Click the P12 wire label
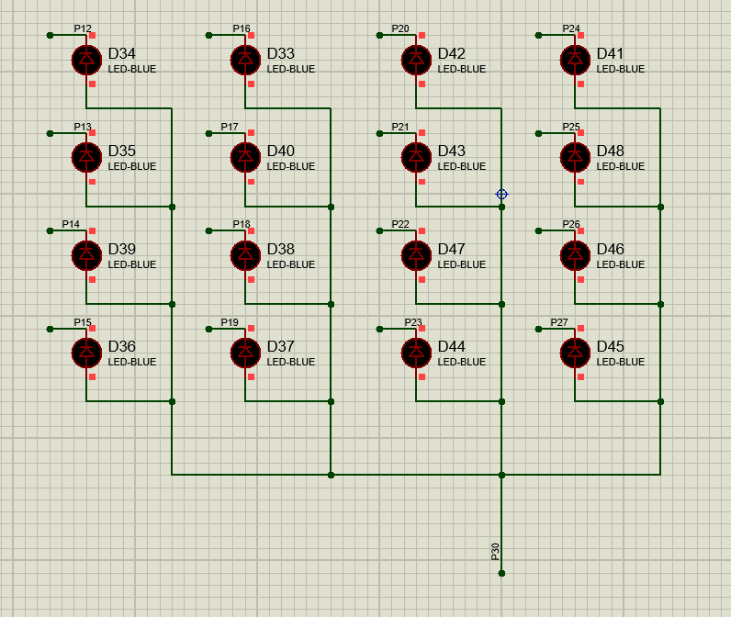Image resolution: width=731 pixels, height=617 pixels. point(83,28)
